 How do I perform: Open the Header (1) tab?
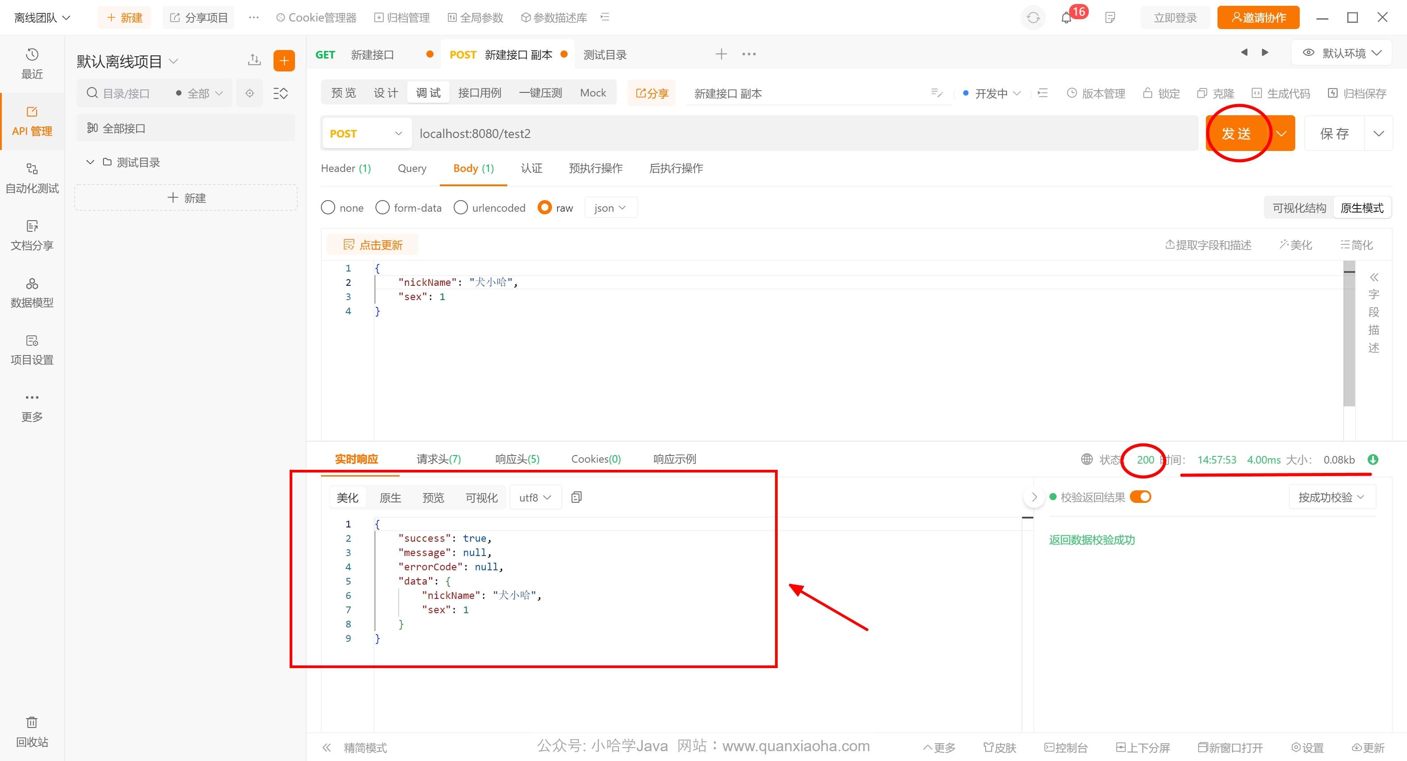pyautogui.click(x=346, y=168)
